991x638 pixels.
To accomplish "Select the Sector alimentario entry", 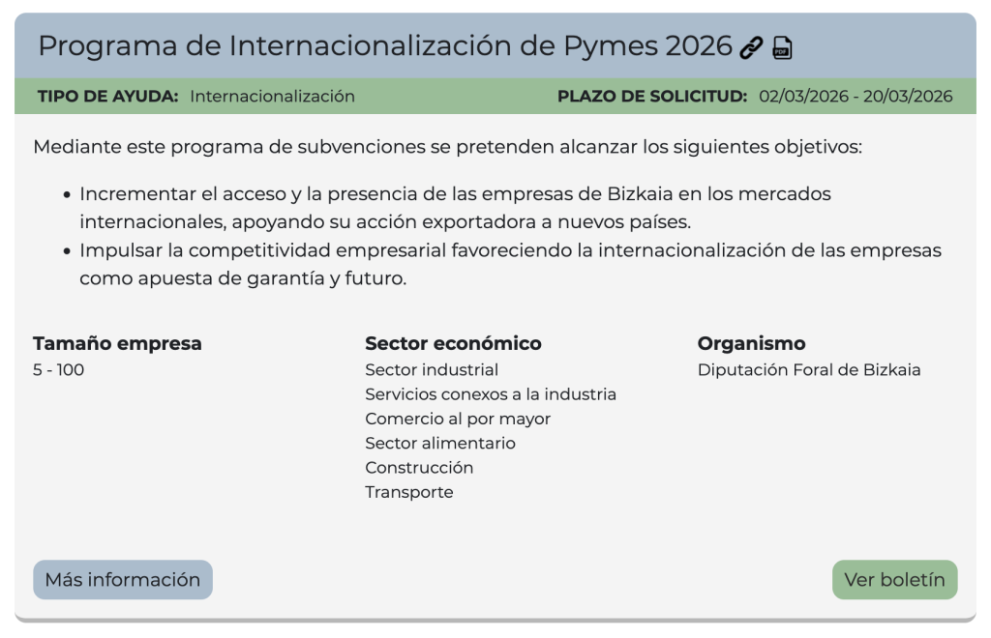I will [x=439, y=443].
